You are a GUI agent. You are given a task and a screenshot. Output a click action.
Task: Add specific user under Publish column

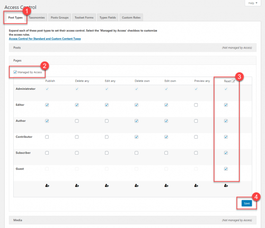[x=47, y=185]
